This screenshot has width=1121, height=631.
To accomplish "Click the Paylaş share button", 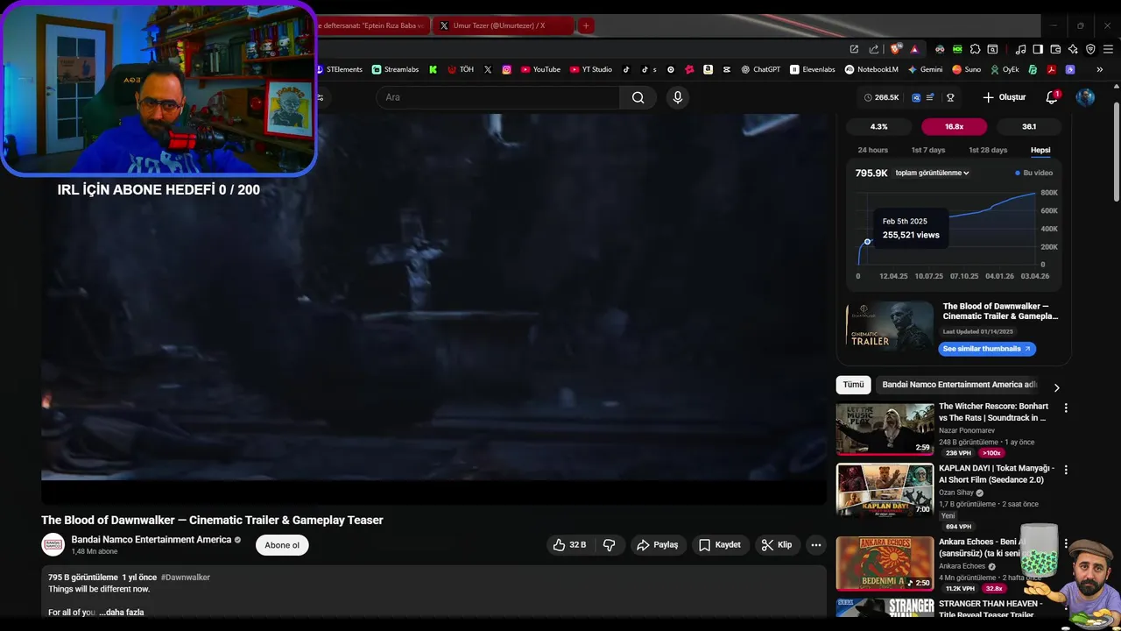I will (x=657, y=545).
